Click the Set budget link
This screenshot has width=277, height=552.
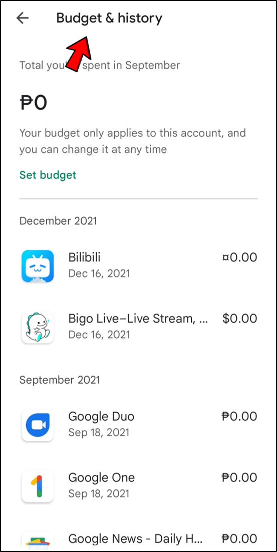coord(48,175)
